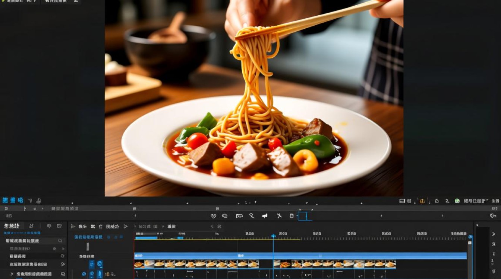Click the blue title above the left panel
The height and width of the screenshot is (279, 501).
click(13, 201)
